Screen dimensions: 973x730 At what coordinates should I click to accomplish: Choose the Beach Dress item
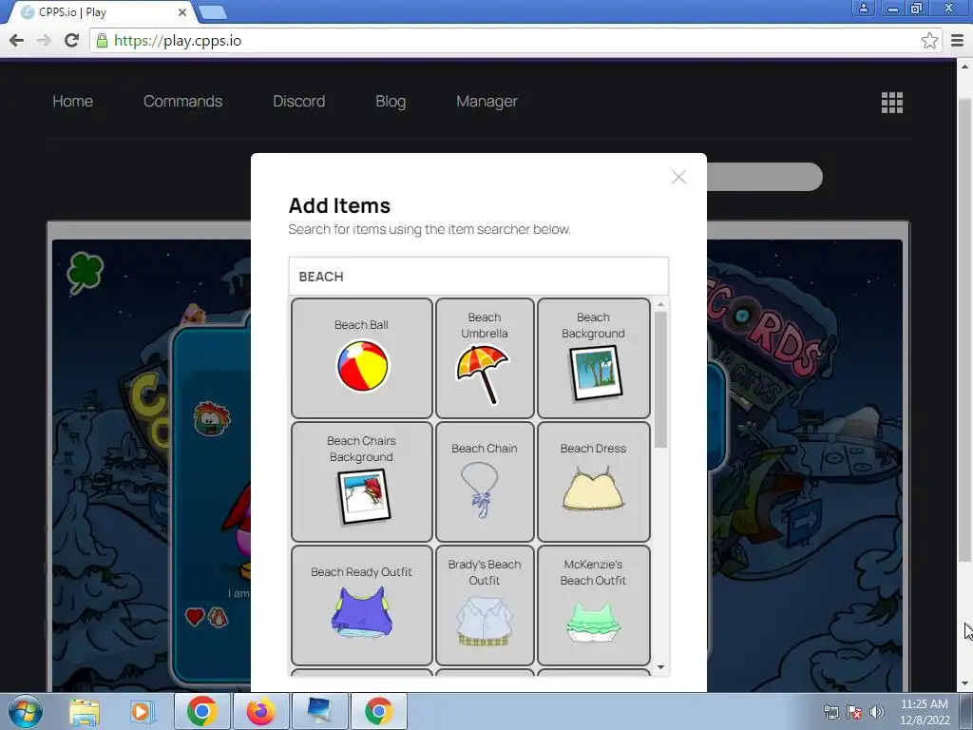[593, 482]
